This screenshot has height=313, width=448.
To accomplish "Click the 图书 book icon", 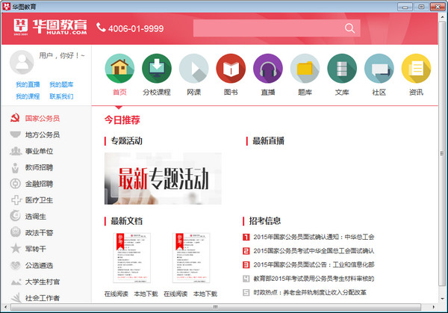I will 231,69.
